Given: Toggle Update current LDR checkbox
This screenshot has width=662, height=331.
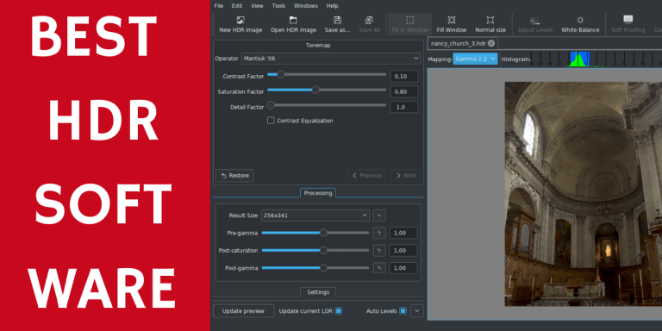Looking at the screenshot, I should (338, 311).
